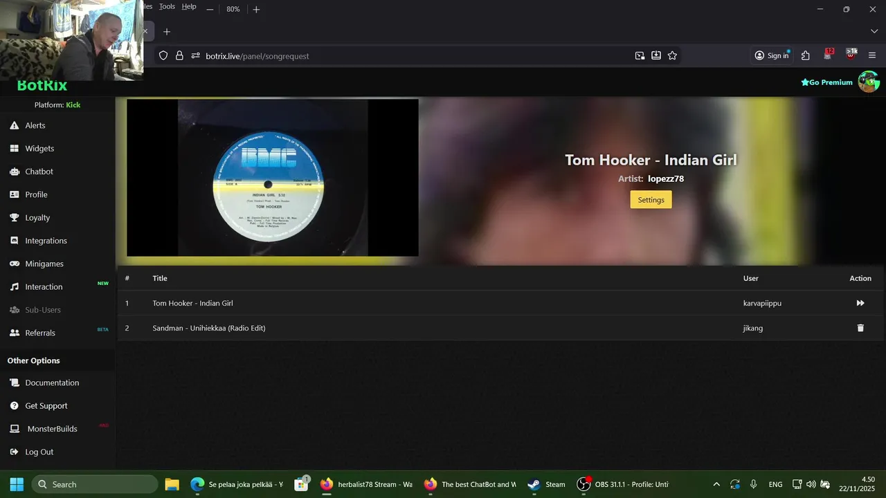
Task: Click the shield tracking protection icon
Action: point(163,56)
